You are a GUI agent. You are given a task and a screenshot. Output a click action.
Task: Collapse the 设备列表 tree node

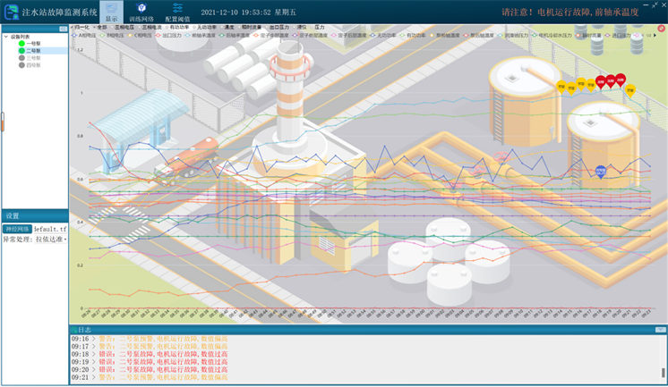tap(4, 37)
